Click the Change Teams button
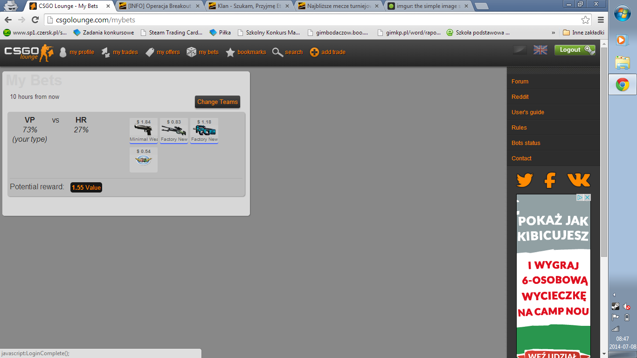The width and height of the screenshot is (637, 358). (217, 102)
